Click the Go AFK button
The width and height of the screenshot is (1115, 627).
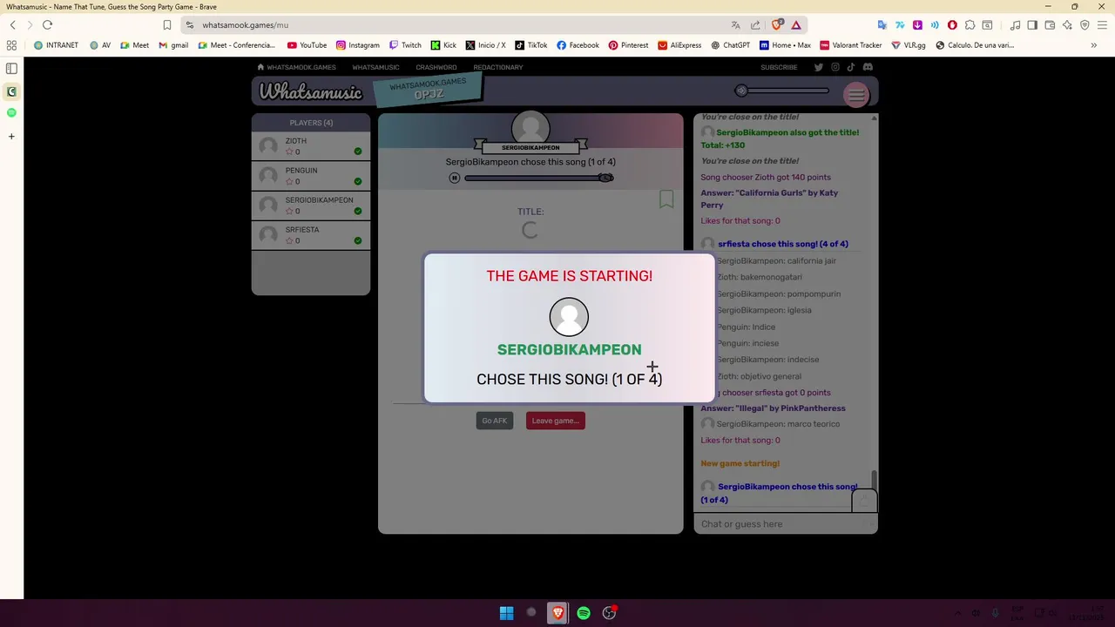click(x=494, y=421)
